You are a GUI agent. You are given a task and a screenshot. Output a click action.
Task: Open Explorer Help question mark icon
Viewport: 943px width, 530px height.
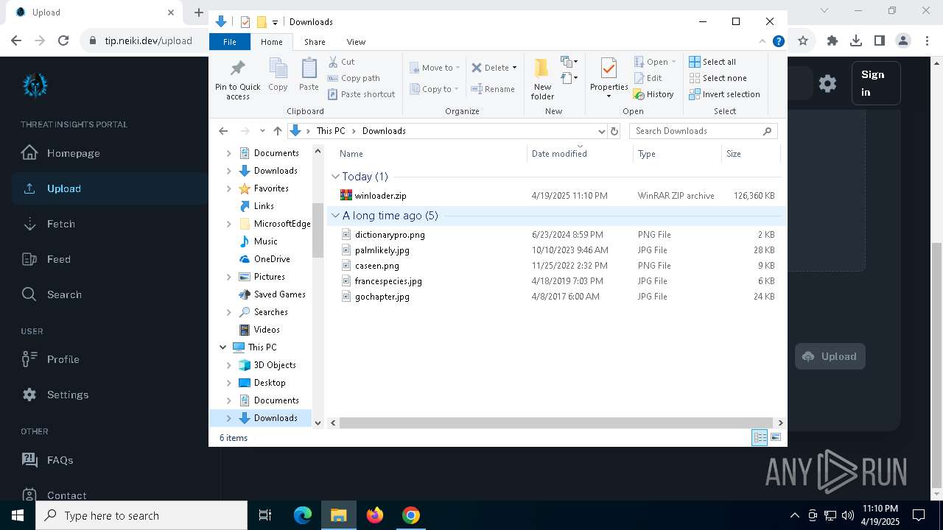778,41
